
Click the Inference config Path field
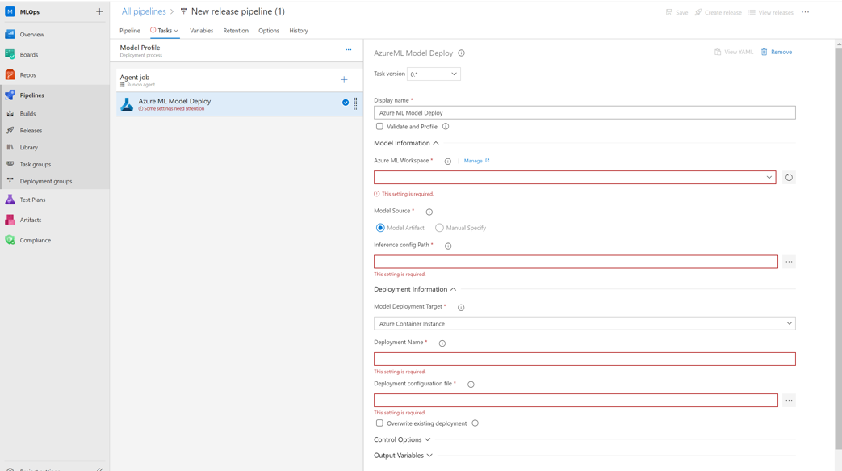[576, 262]
